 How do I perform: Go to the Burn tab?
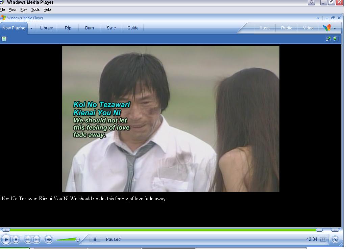[x=89, y=28]
